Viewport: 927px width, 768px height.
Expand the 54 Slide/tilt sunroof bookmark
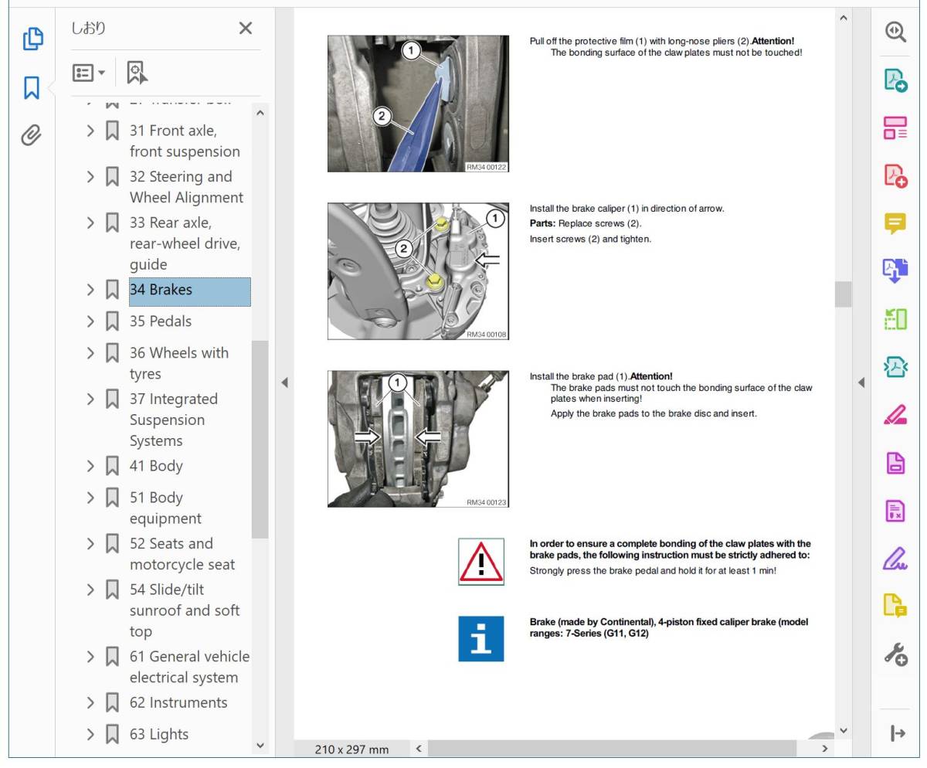(90, 590)
